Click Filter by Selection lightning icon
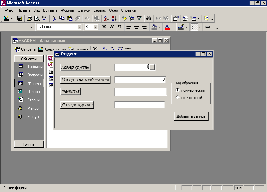This screenshot has height=192, width=267. pos(124,18)
